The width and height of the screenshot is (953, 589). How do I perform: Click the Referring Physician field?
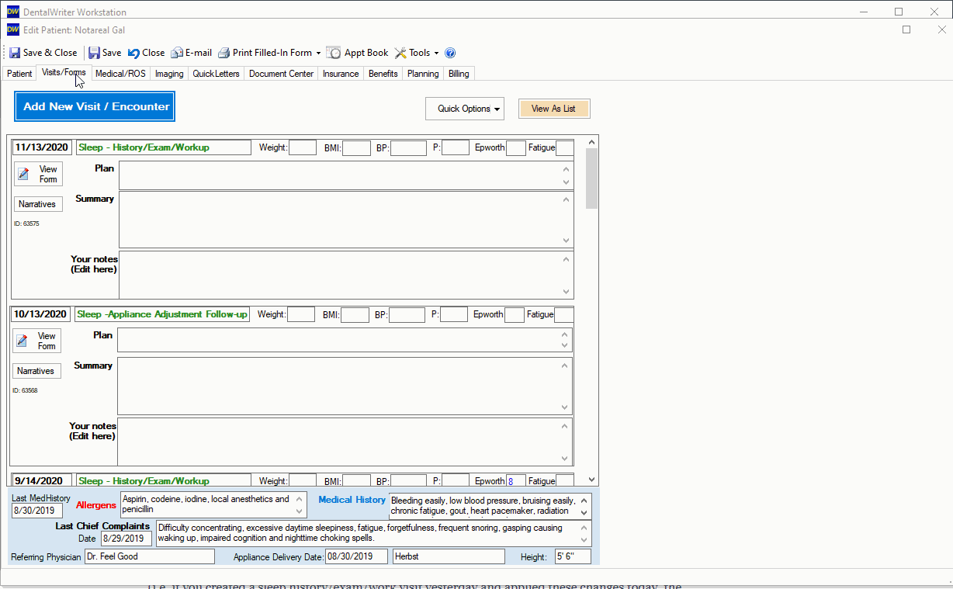point(149,556)
